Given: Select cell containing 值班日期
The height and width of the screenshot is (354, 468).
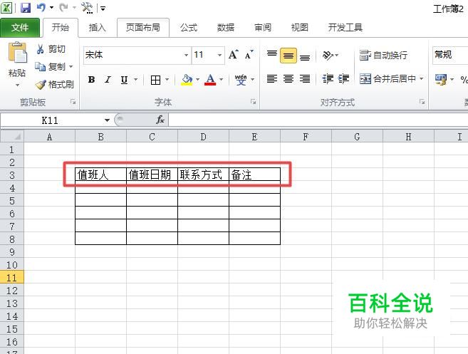Looking at the screenshot, I should 152,175.
